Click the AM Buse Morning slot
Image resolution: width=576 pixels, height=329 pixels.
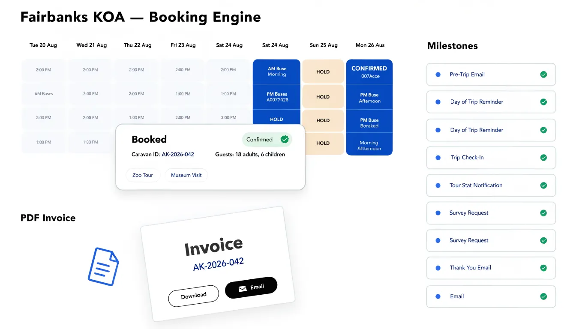pyautogui.click(x=277, y=72)
